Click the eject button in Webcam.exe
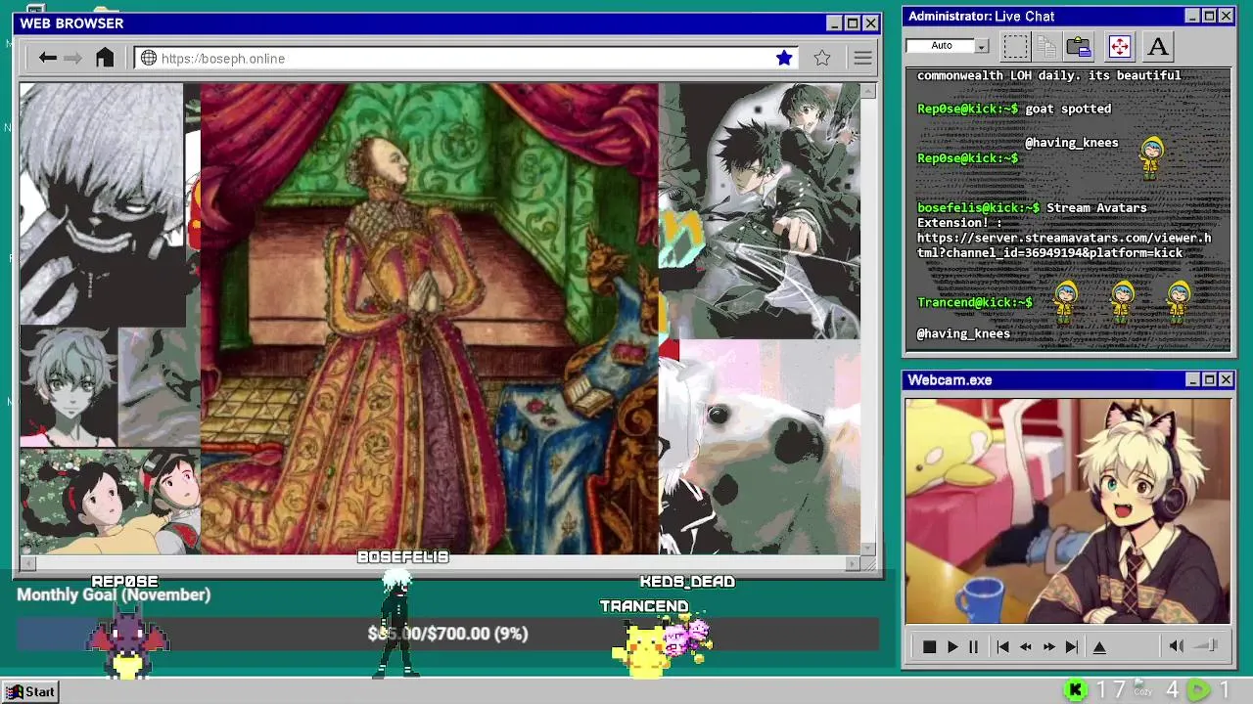Screen dimensions: 1253x704 pyautogui.click(x=1099, y=646)
